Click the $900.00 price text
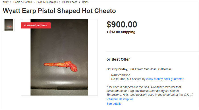 122,24
